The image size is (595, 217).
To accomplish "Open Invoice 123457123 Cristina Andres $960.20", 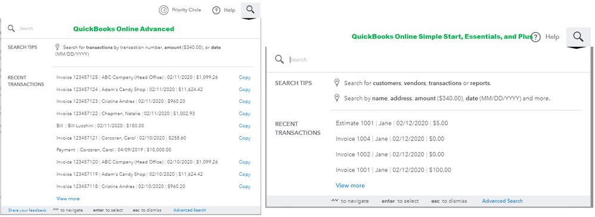I will click(x=120, y=102).
